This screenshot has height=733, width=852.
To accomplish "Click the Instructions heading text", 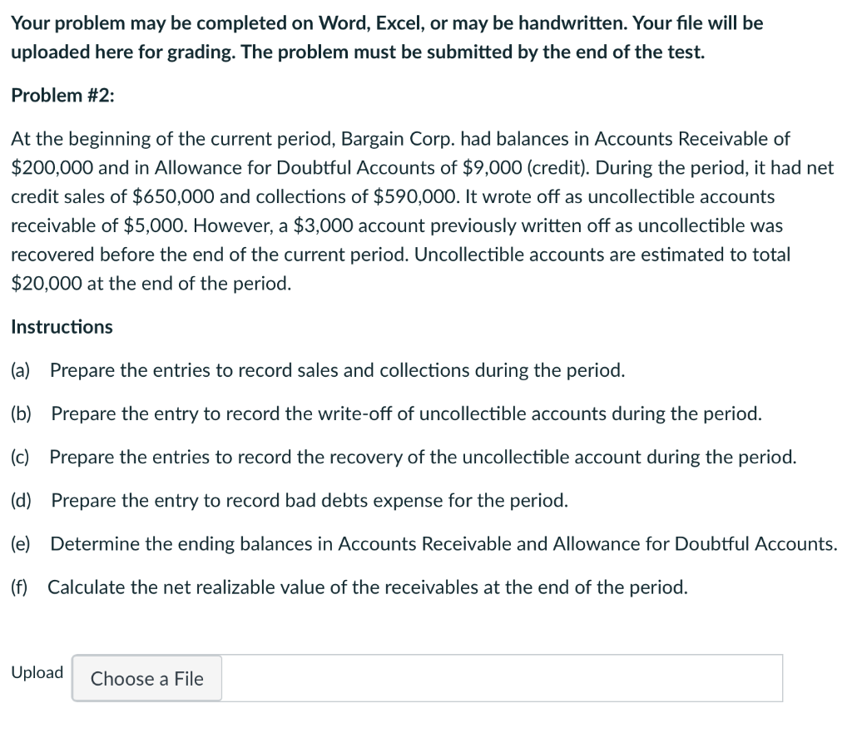I will [61, 326].
